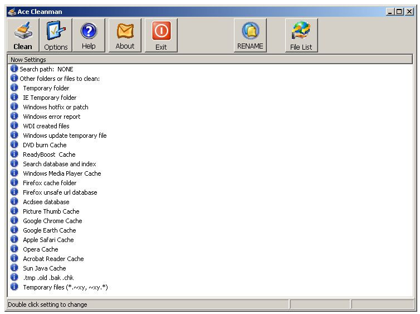Click the Ace Cleanman title bar icon
This screenshot has height=314, width=420.
(12, 12)
